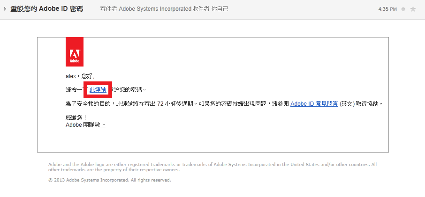Collapse the email using the header triangle
The width and height of the screenshot is (425, 197).
pos(5,9)
